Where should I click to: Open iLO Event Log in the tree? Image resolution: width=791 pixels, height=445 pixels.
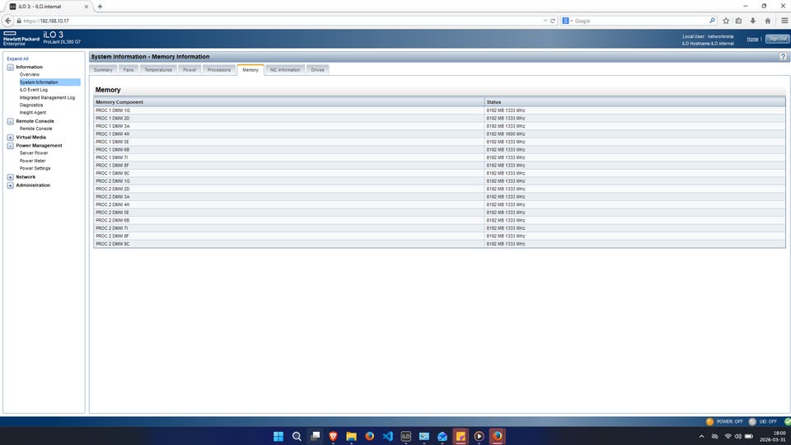33,90
